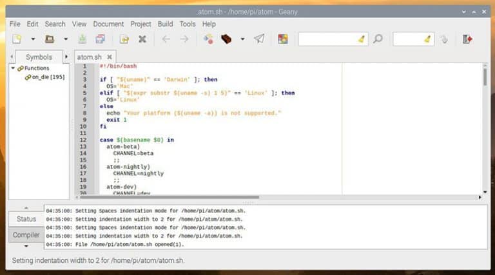Click the scroll down arrow of editor

[485, 192]
